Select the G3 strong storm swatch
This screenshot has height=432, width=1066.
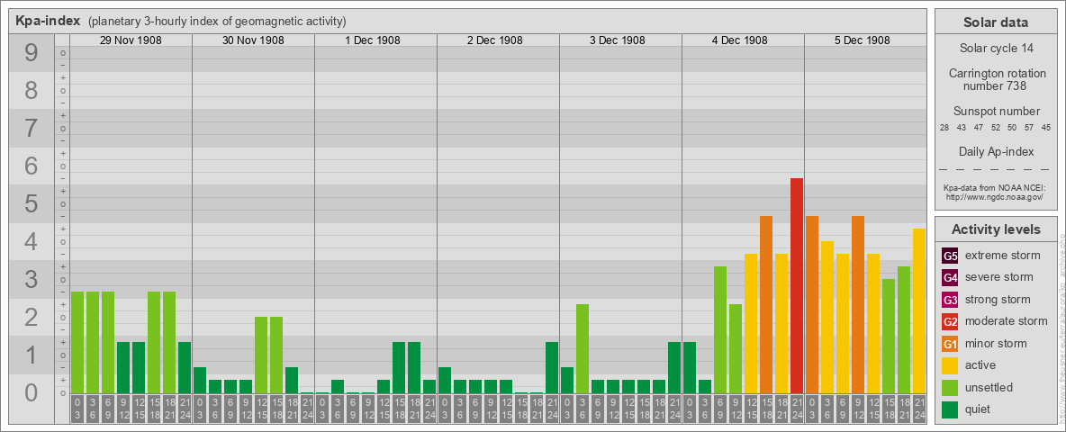pos(950,300)
